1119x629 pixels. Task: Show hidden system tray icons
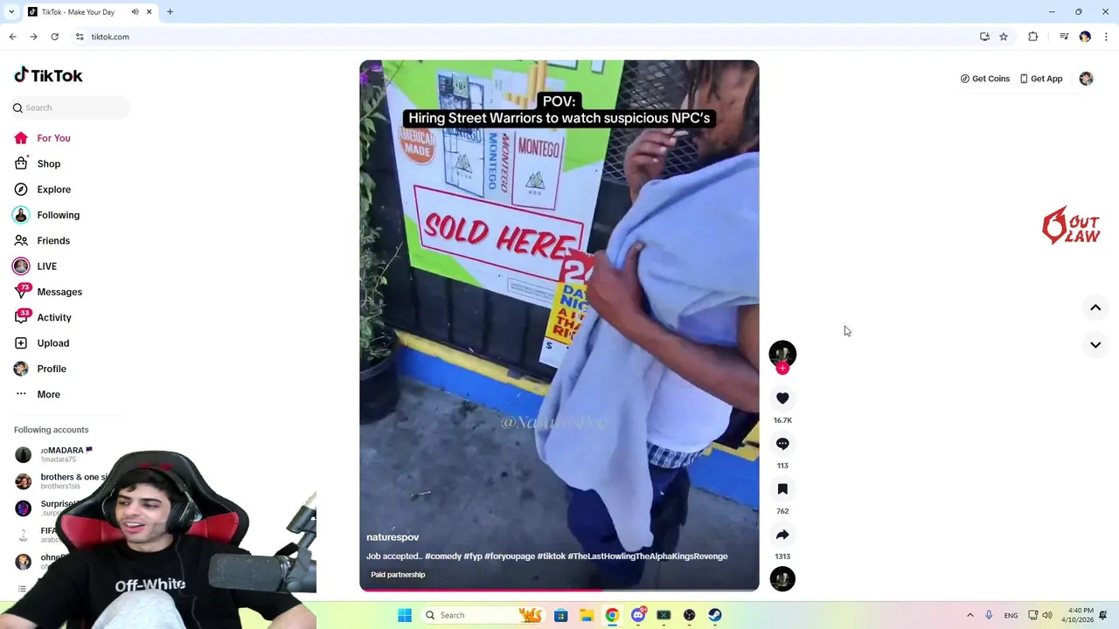pyautogui.click(x=970, y=615)
